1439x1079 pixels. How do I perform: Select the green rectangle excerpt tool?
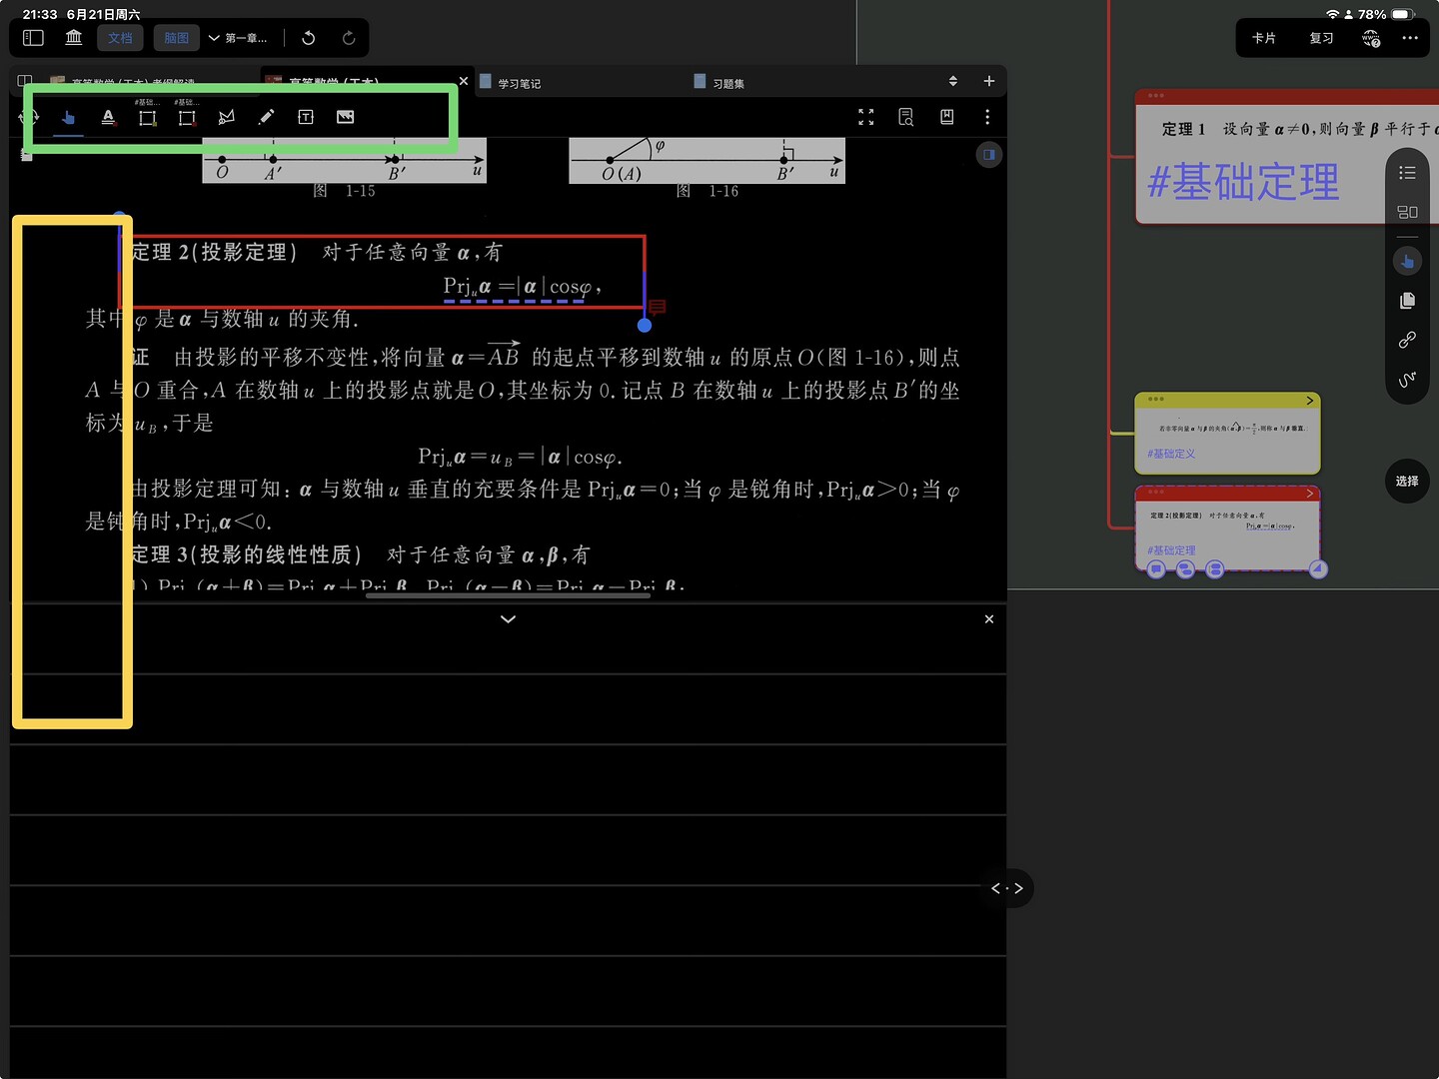click(147, 118)
